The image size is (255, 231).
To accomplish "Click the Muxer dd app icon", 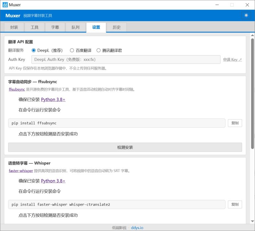I will (x=5, y=5).
